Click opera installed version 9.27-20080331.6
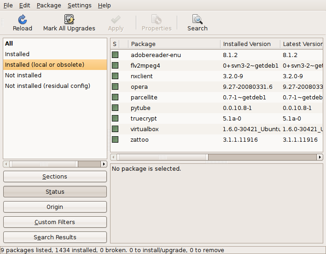This screenshot has width=326, height=254. (248, 87)
